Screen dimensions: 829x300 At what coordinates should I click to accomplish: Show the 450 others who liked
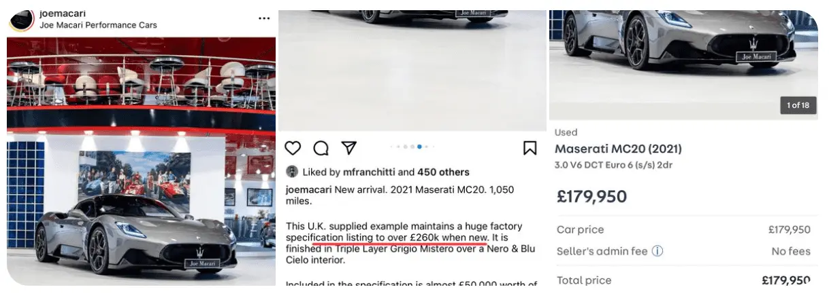tap(443, 172)
